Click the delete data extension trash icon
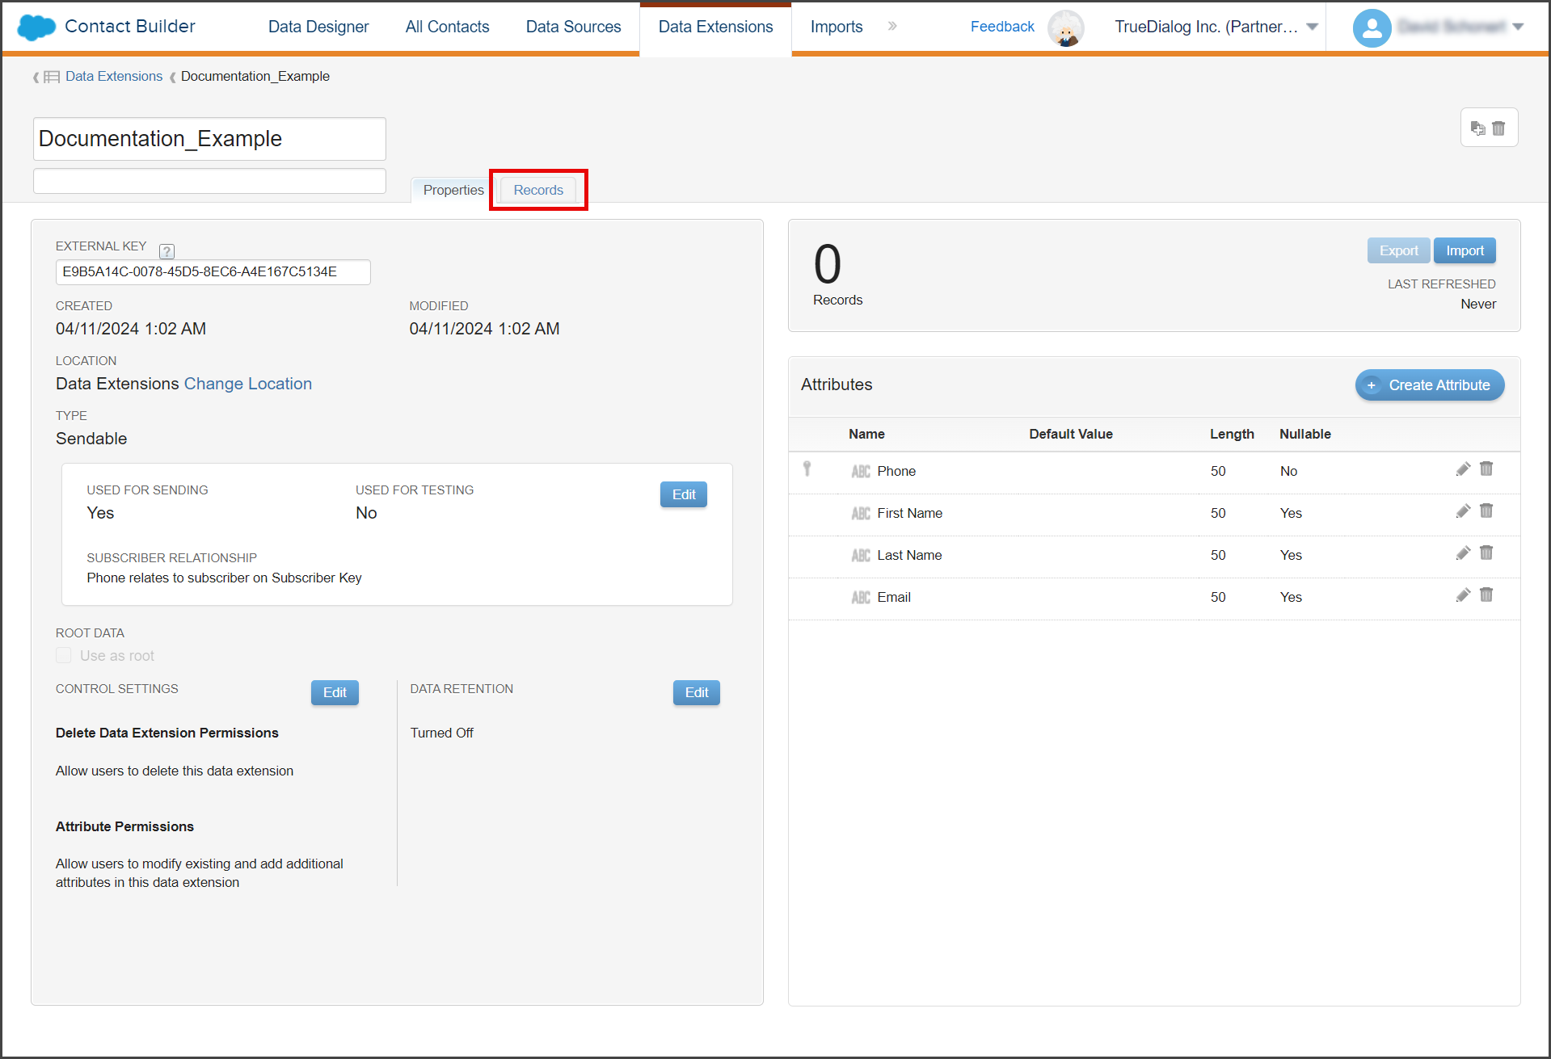This screenshot has width=1551, height=1059. (x=1498, y=128)
